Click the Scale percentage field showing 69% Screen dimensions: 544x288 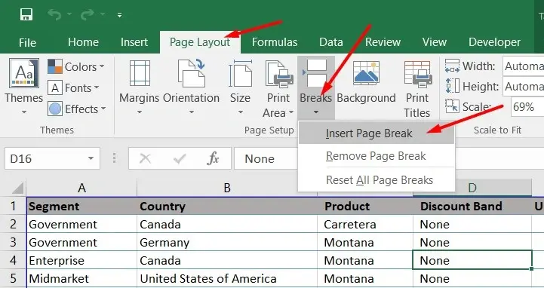click(x=527, y=107)
